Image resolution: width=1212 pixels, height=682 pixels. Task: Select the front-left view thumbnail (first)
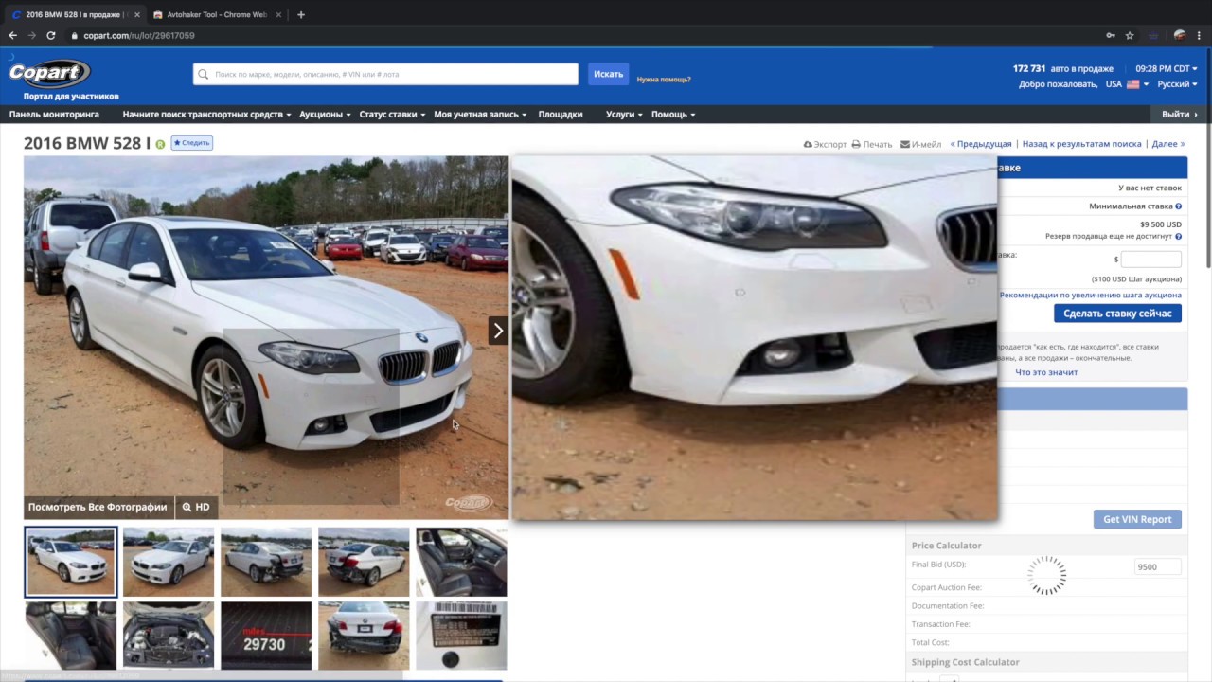click(71, 562)
